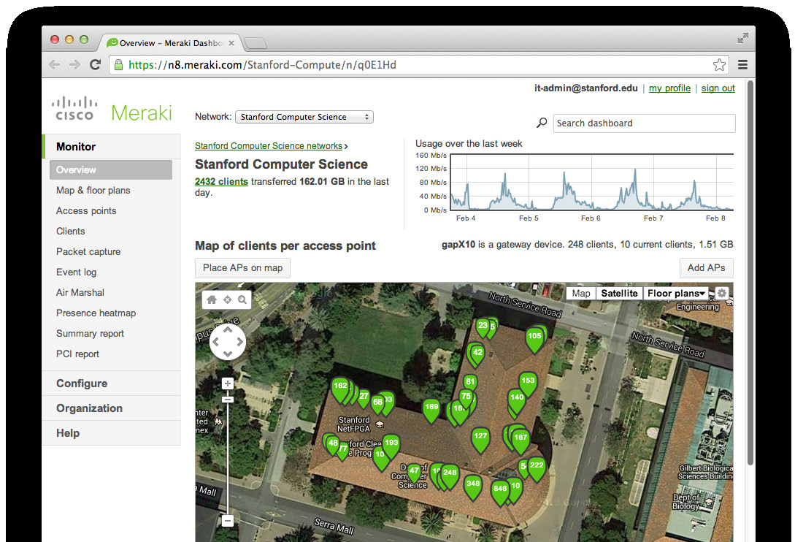Open Packet capture page
The image size is (795, 542).
pyautogui.click(x=88, y=252)
